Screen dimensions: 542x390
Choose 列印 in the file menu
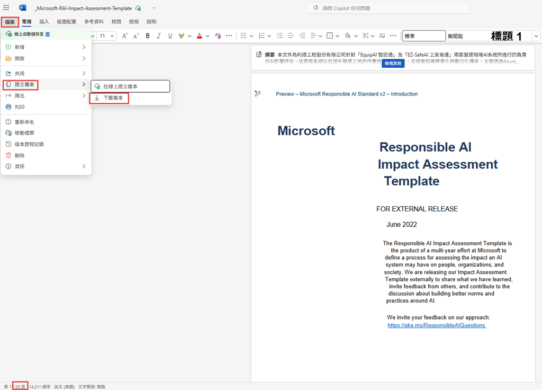click(46, 107)
